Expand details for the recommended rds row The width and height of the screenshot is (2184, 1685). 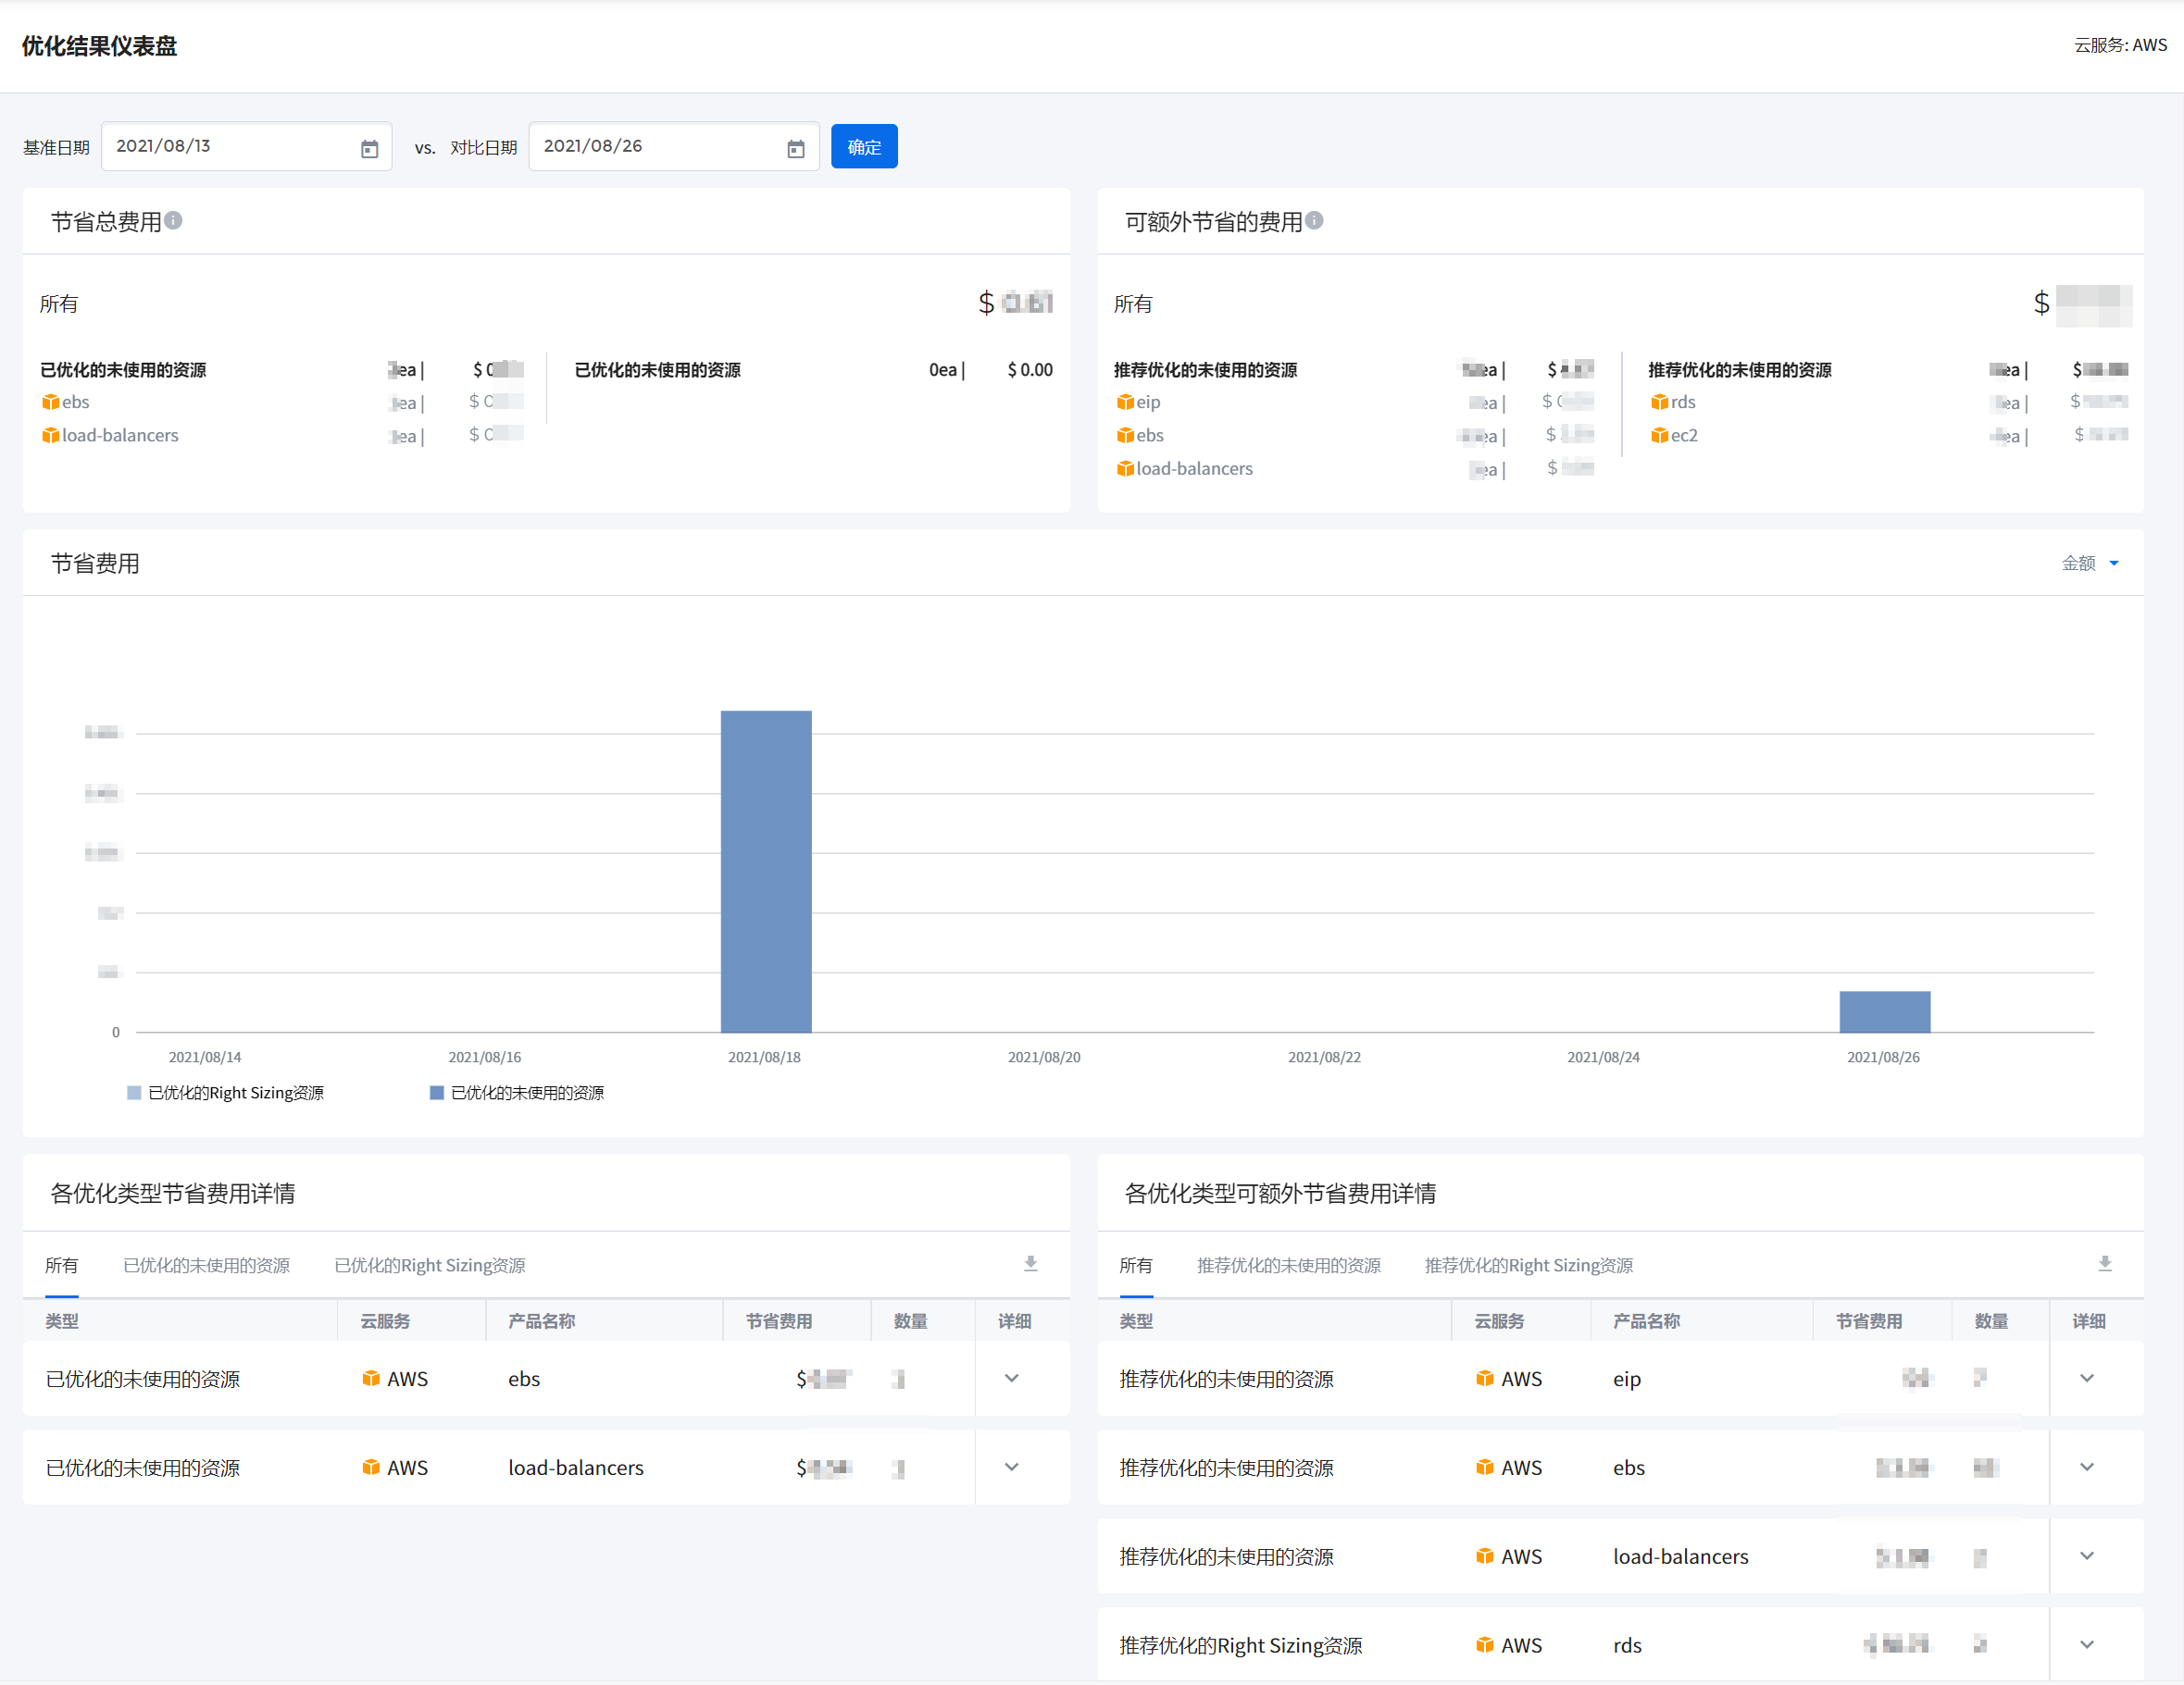2086,1644
